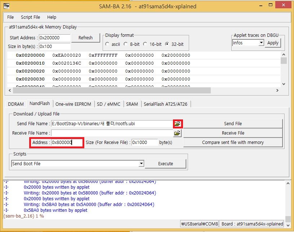Click the Refresh memory button

(x=85, y=38)
